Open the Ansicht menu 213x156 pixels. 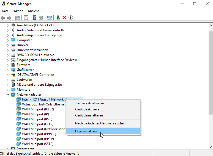pos(33,11)
